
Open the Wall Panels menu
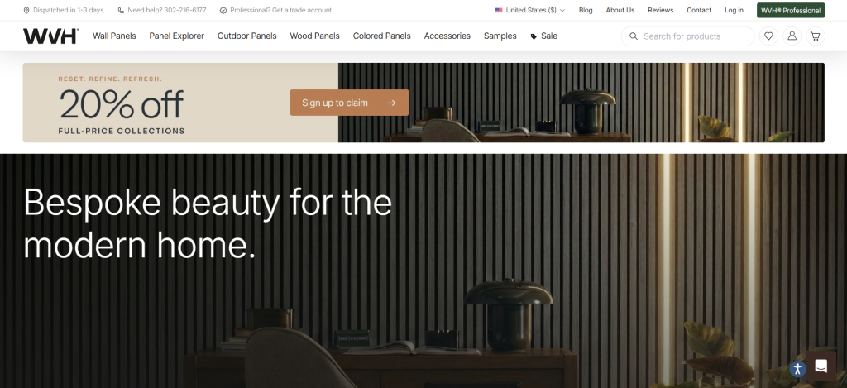(114, 36)
